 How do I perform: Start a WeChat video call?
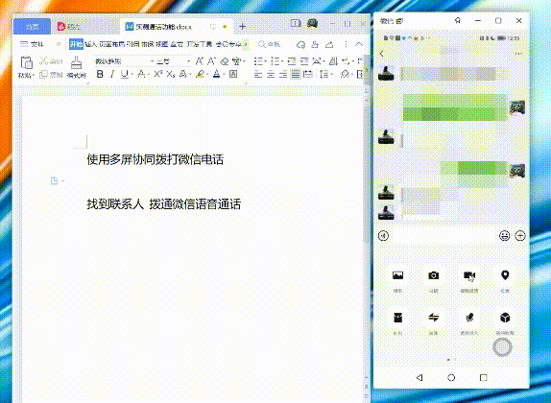[x=469, y=275]
